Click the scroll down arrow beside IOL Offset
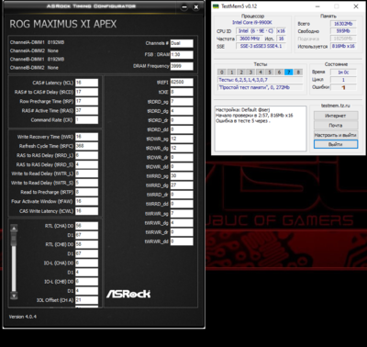 point(14,296)
